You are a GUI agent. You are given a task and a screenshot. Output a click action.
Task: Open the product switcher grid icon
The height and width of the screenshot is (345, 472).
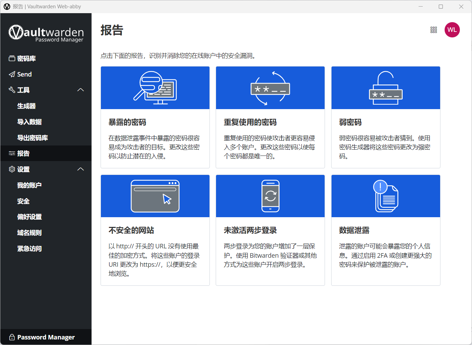pyautogui.click(x=434, y=30)
